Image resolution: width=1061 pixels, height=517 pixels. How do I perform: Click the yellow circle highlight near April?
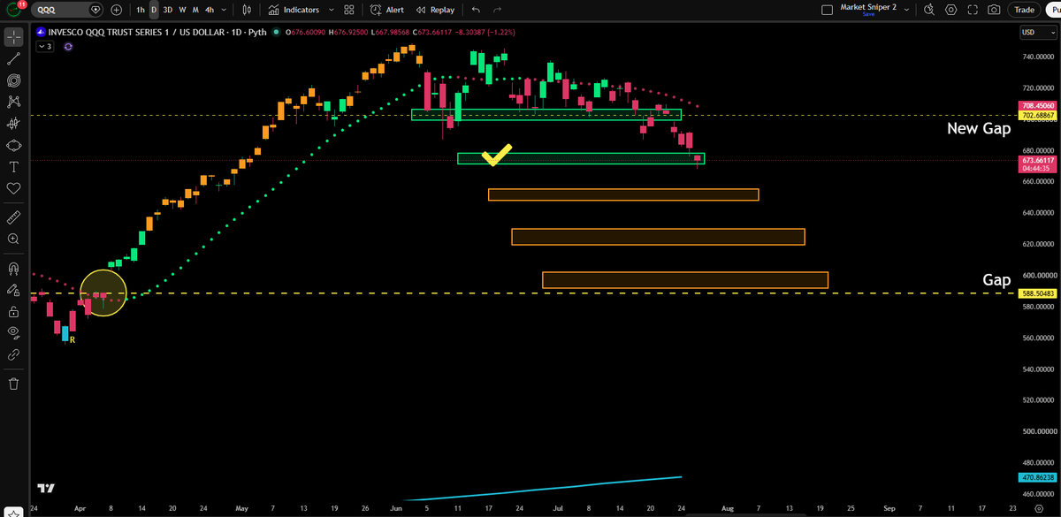[x=103, y=293]
